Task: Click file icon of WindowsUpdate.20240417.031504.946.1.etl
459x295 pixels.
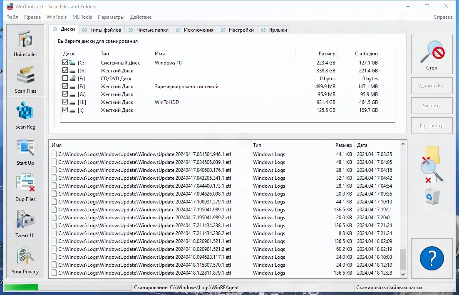Action: click(54, 154)
